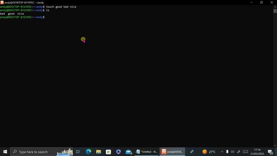Open the notification Action Center icon

point(270,152)
